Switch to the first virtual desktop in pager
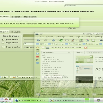 pyautogui.click(x=87, y=99)
